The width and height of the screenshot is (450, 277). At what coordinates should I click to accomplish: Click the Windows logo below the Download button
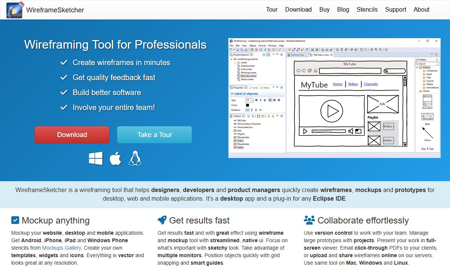click(x=96, y=158)
